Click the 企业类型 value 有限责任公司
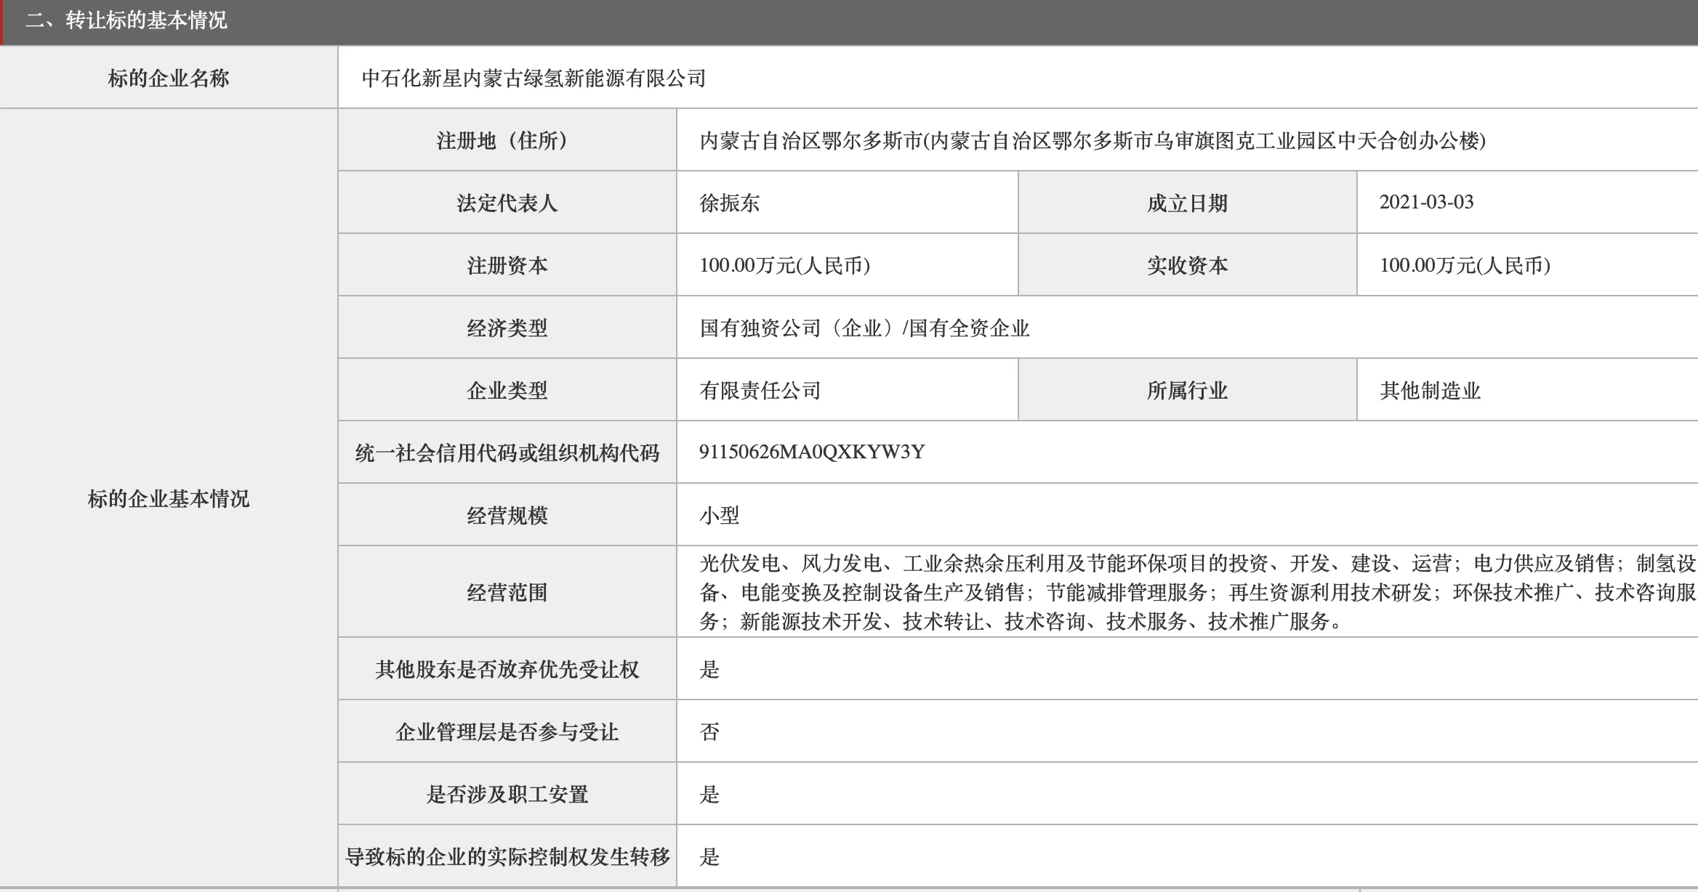Viewport: 1698px width, 892px height. click(x=760, y=391)
